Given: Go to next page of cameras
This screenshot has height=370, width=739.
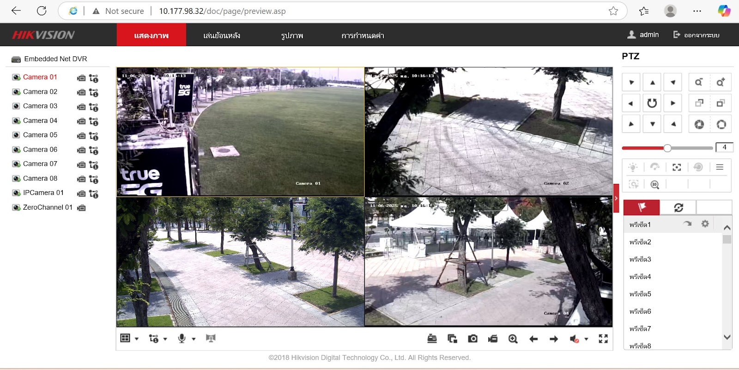Looking at the screenshot, I should [554, 339].
